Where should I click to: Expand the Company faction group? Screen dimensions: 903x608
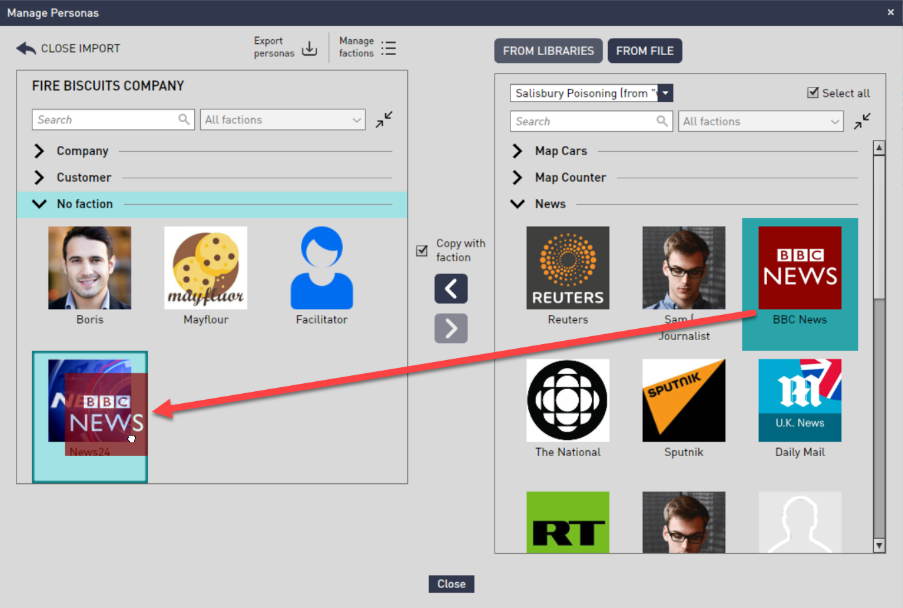[x=39, y=151]
